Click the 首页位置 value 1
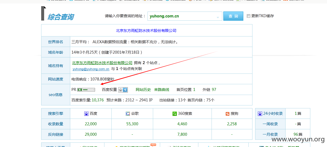Viewport: 327px width, 147px height. click(x=194, y=90)
